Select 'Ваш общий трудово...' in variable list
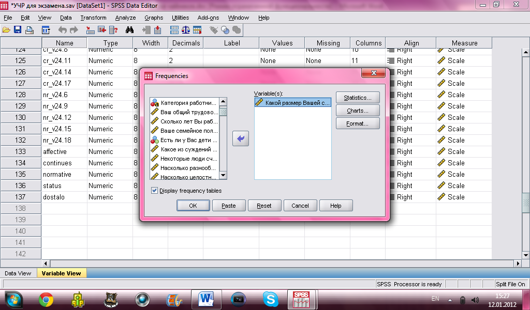Viewport: 530px width, 310px height. click(x=185, y=112)
